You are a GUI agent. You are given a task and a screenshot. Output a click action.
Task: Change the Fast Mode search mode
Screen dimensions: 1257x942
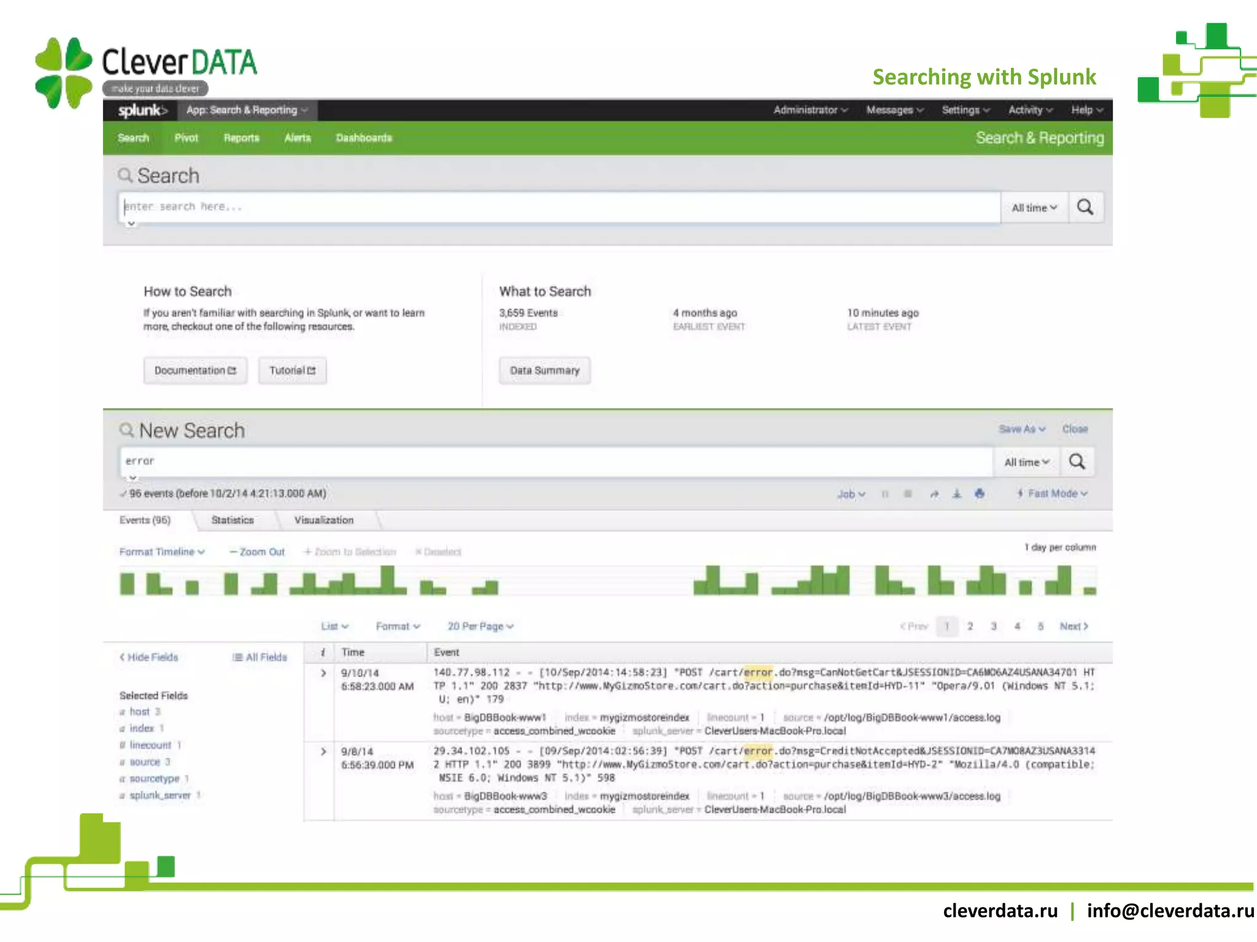click(1052, 494)
